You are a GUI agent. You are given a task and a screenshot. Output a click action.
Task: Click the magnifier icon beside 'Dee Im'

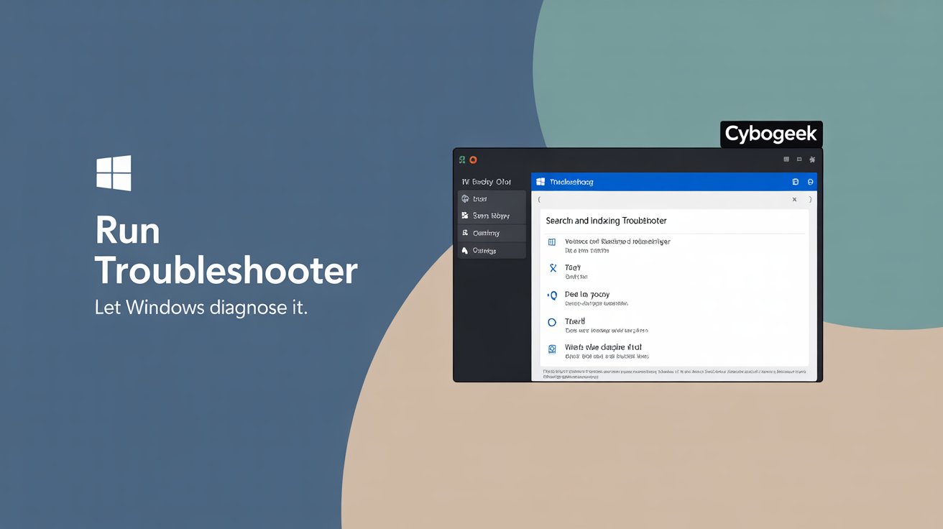click(553, 295)
